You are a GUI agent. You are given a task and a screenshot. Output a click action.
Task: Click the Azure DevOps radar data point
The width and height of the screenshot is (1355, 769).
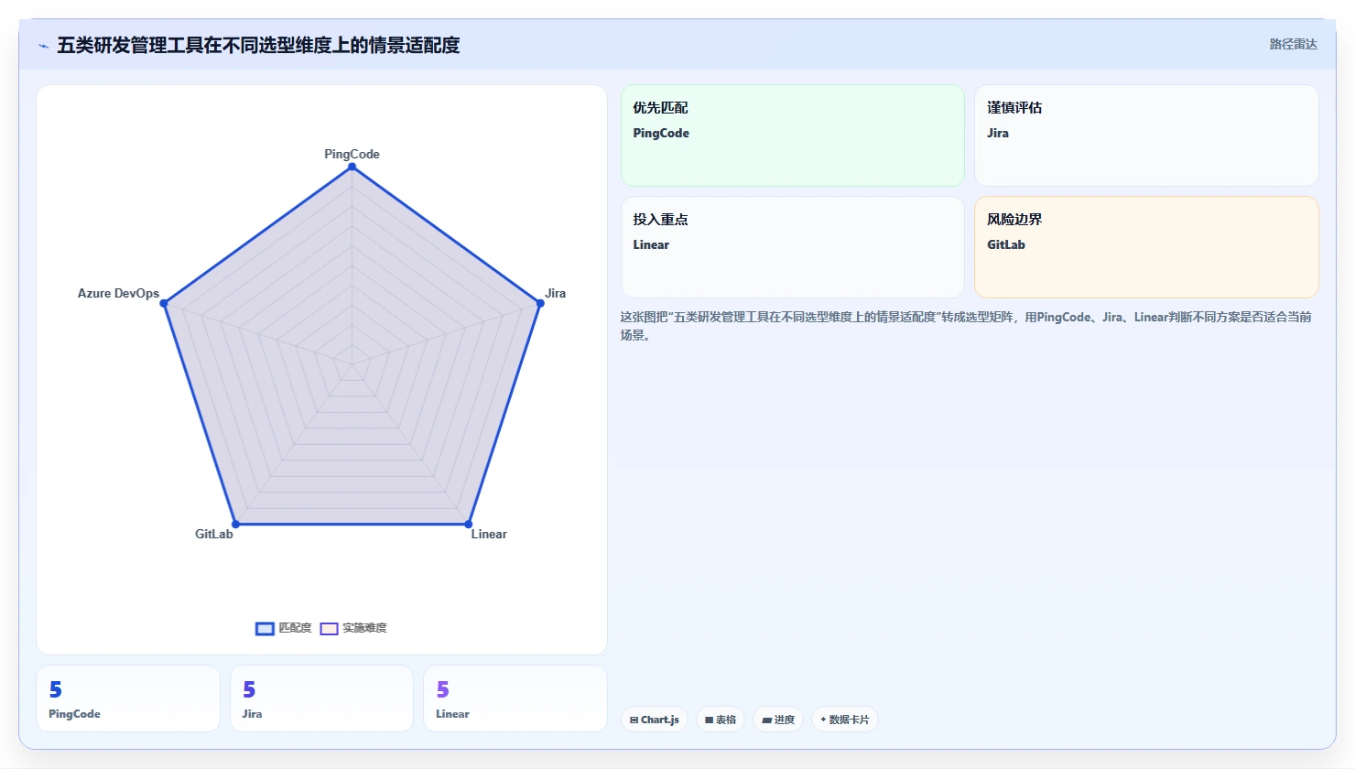164,303
